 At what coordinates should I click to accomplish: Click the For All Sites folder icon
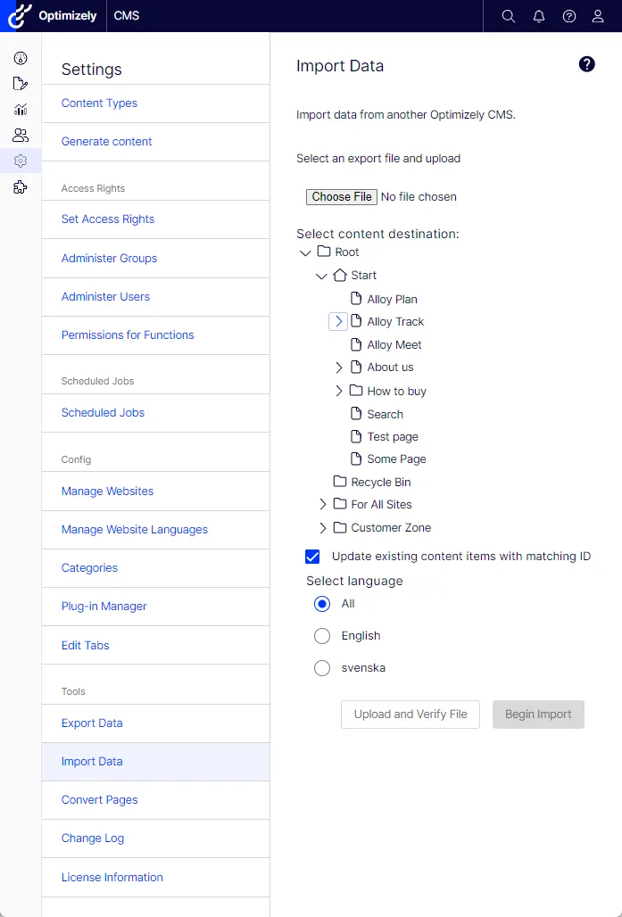pos(340,503)
